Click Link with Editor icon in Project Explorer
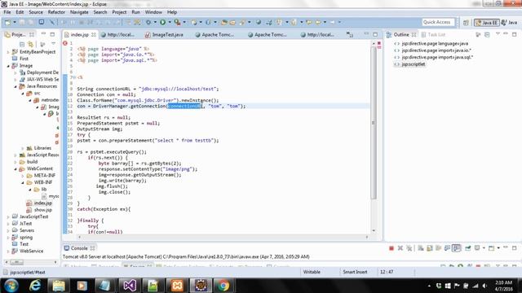522x293 pixels. point(31,44)
